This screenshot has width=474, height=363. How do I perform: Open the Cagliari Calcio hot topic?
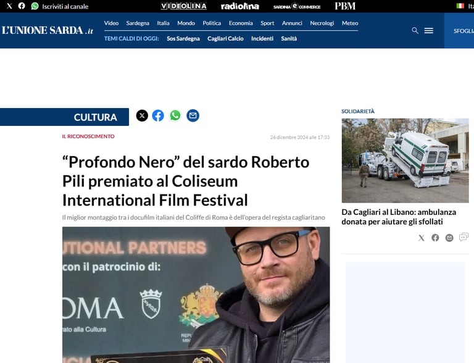(x=225, y=39)
